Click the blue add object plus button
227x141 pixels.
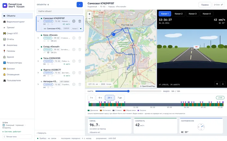[x=80, y=4]
